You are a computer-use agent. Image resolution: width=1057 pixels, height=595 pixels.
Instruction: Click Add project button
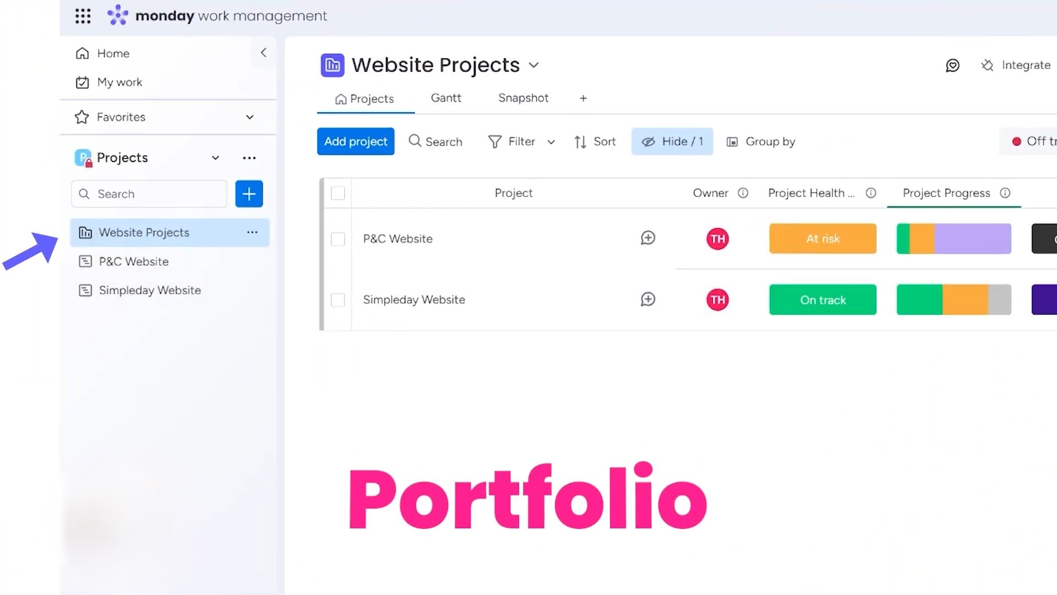click(356, 141)
